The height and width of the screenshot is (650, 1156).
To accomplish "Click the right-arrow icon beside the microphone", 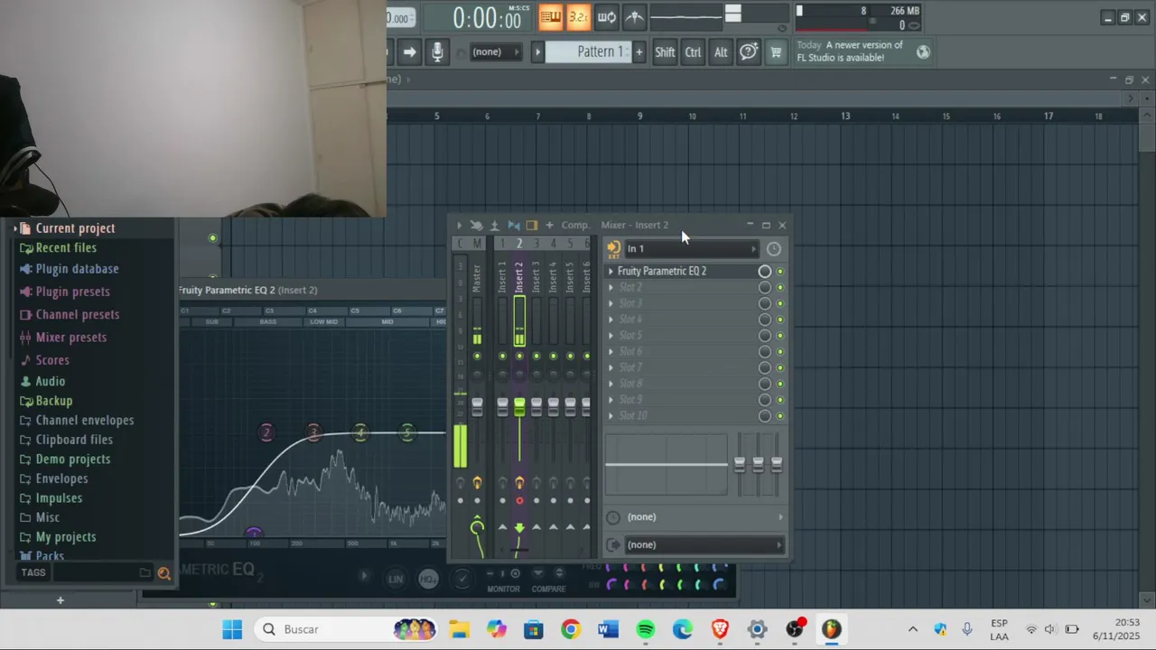I will pyautogui.click(x=409, y=51).
